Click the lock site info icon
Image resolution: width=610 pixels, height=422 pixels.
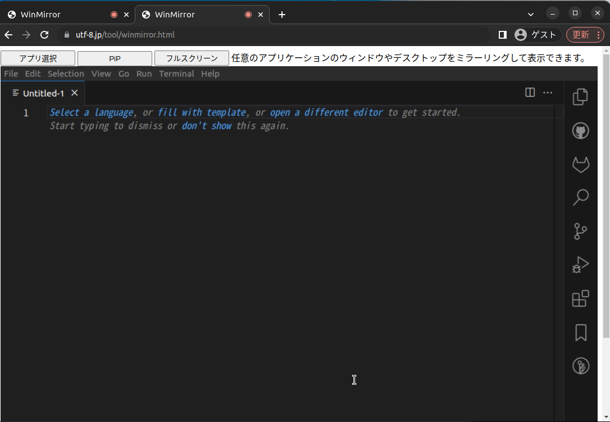coord(67,35)
